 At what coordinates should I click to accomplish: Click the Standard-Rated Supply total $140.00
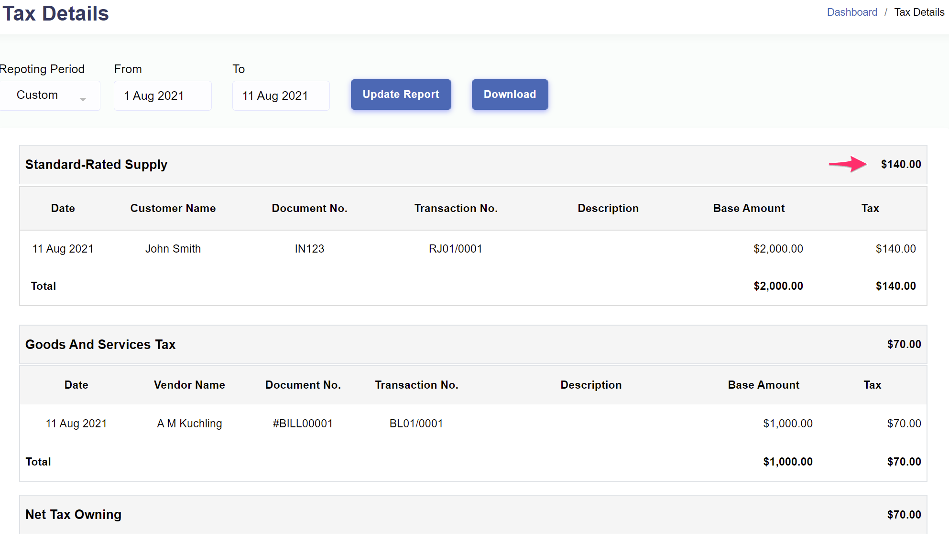pyautogui.click(x=901, y=164)
